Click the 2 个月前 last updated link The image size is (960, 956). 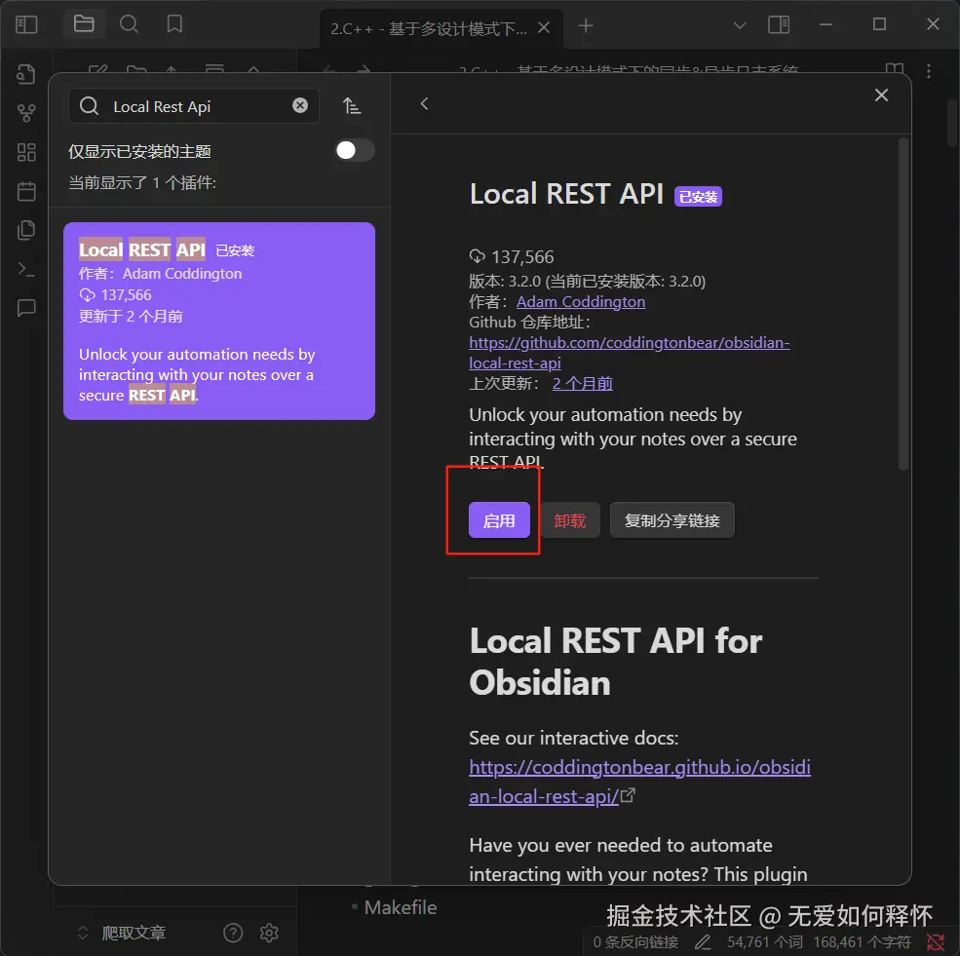point(582,384)
